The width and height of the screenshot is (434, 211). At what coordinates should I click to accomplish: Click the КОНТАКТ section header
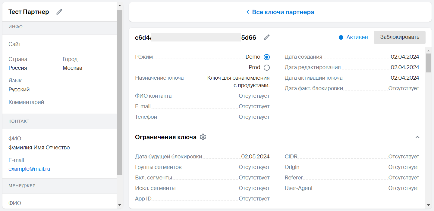coord(19,121)
